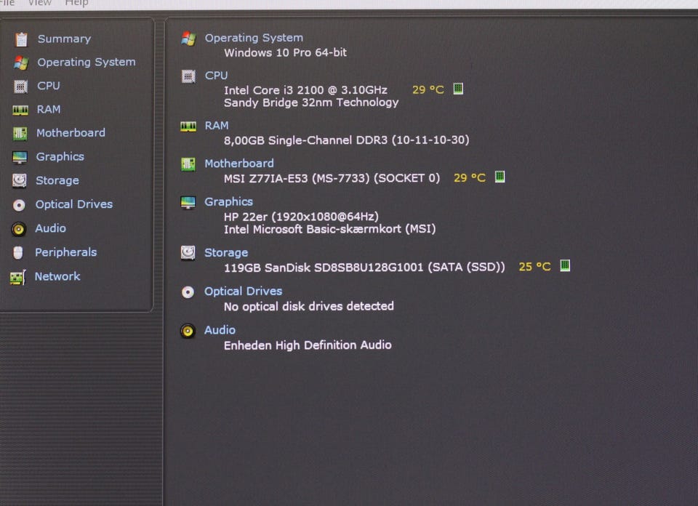Open the Storage heading link in summary
Viewport: 698px width, 506px height.
pyautogui.click(x=226, y=252)
